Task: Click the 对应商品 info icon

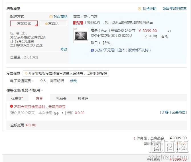Action: pos(51,17)
